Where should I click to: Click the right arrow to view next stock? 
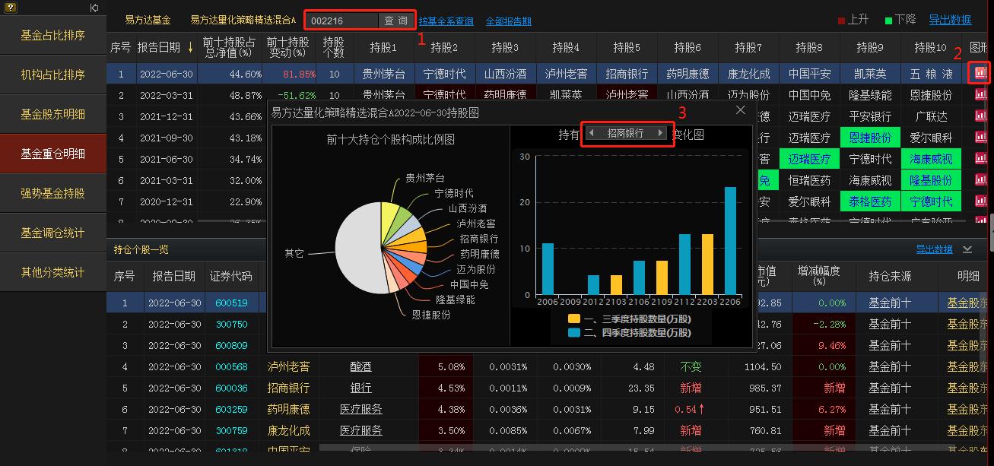coord(659,134)
